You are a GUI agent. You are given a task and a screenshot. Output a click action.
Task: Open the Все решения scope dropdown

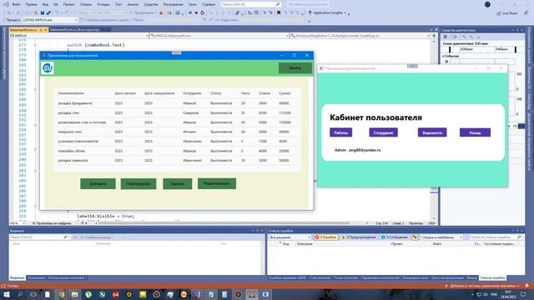290,237
